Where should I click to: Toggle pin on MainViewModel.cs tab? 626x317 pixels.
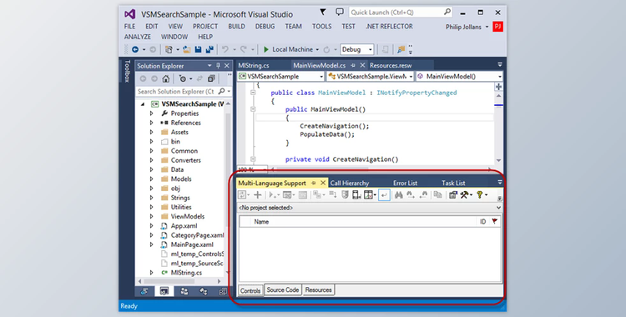tap(353, 65)
